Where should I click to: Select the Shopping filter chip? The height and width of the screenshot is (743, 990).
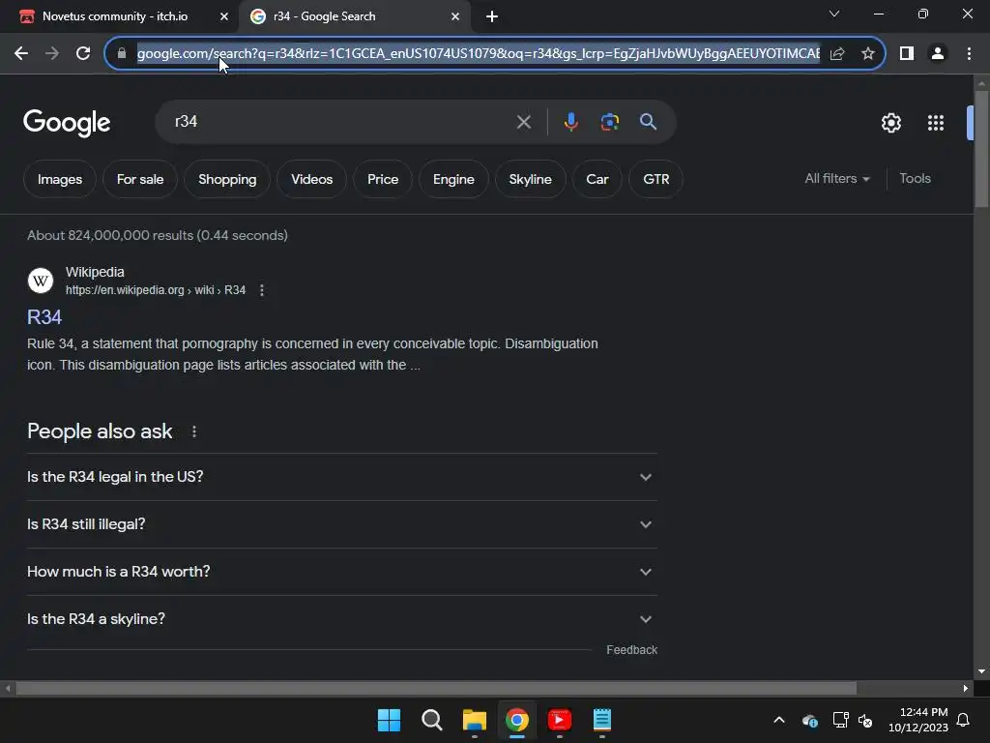point(227,179)
